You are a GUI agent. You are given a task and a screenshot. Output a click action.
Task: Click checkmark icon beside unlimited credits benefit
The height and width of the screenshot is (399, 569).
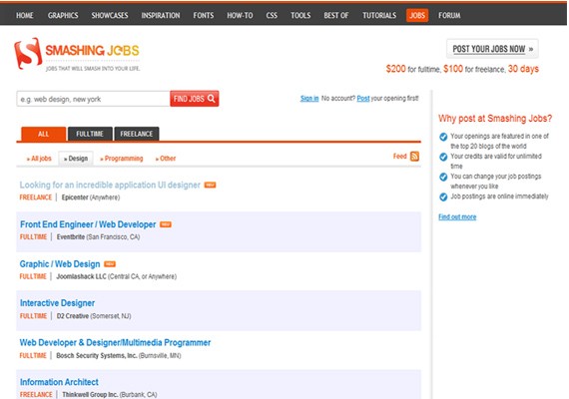(x=443, y=157)
